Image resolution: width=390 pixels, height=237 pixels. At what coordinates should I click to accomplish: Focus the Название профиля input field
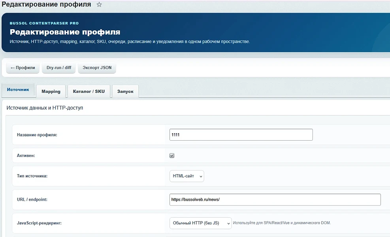(241, 135)
